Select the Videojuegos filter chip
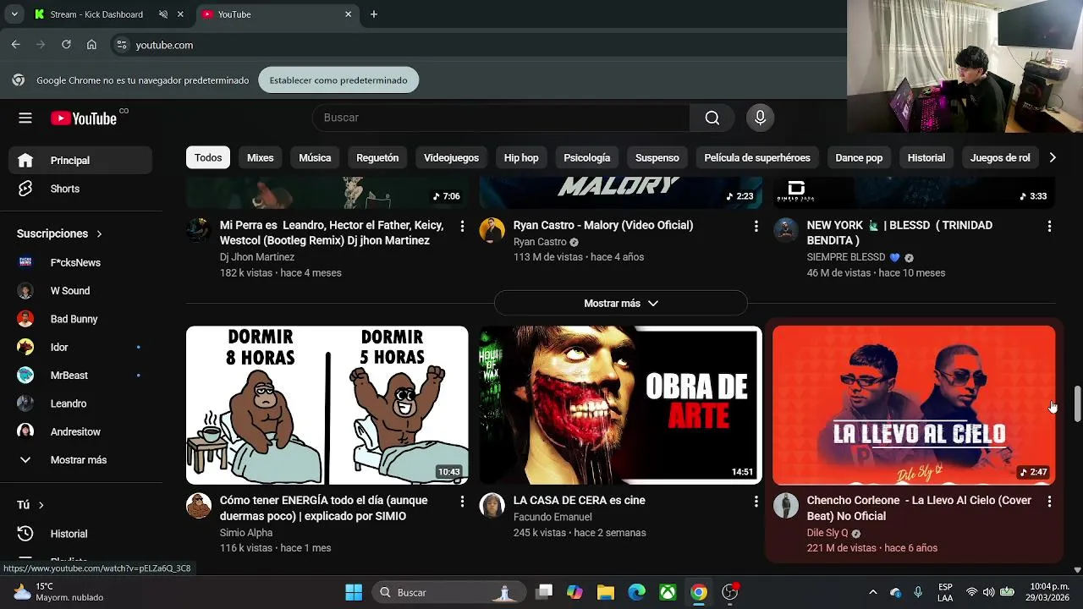 pos(451,158)
